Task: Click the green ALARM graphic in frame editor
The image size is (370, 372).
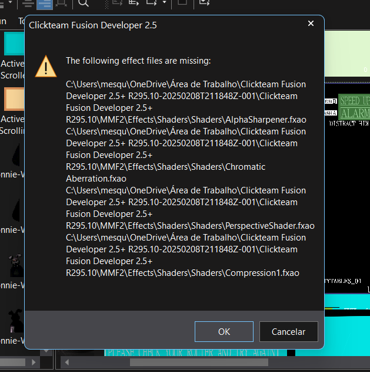Action: (x=354, y=113)
